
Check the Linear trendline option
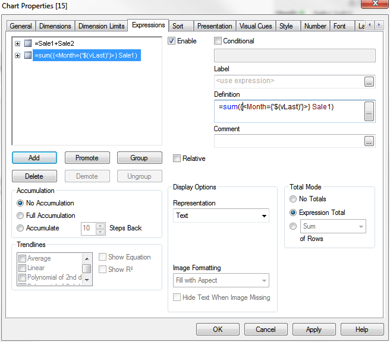pyautogui.click(x=23, y=268)
